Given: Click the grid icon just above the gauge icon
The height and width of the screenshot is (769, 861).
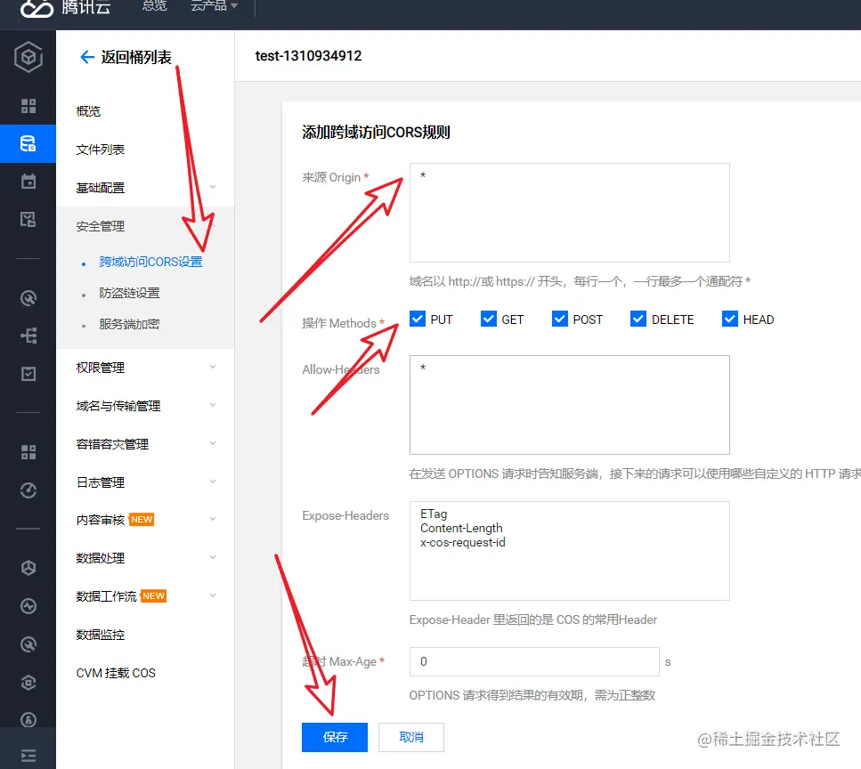Looking at the screenshot, I should 28,452.
